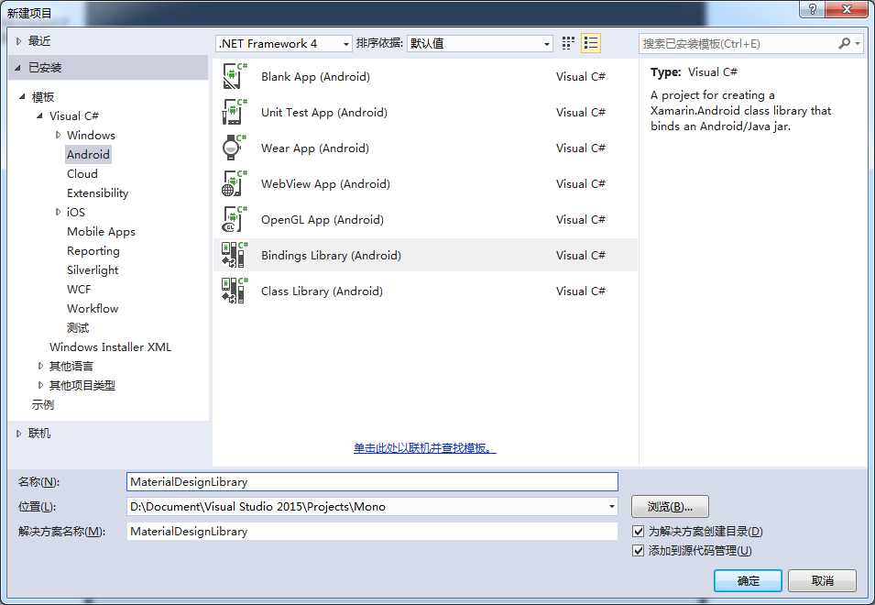Select the Class Library (Android) text label

(x=322, y=291)
